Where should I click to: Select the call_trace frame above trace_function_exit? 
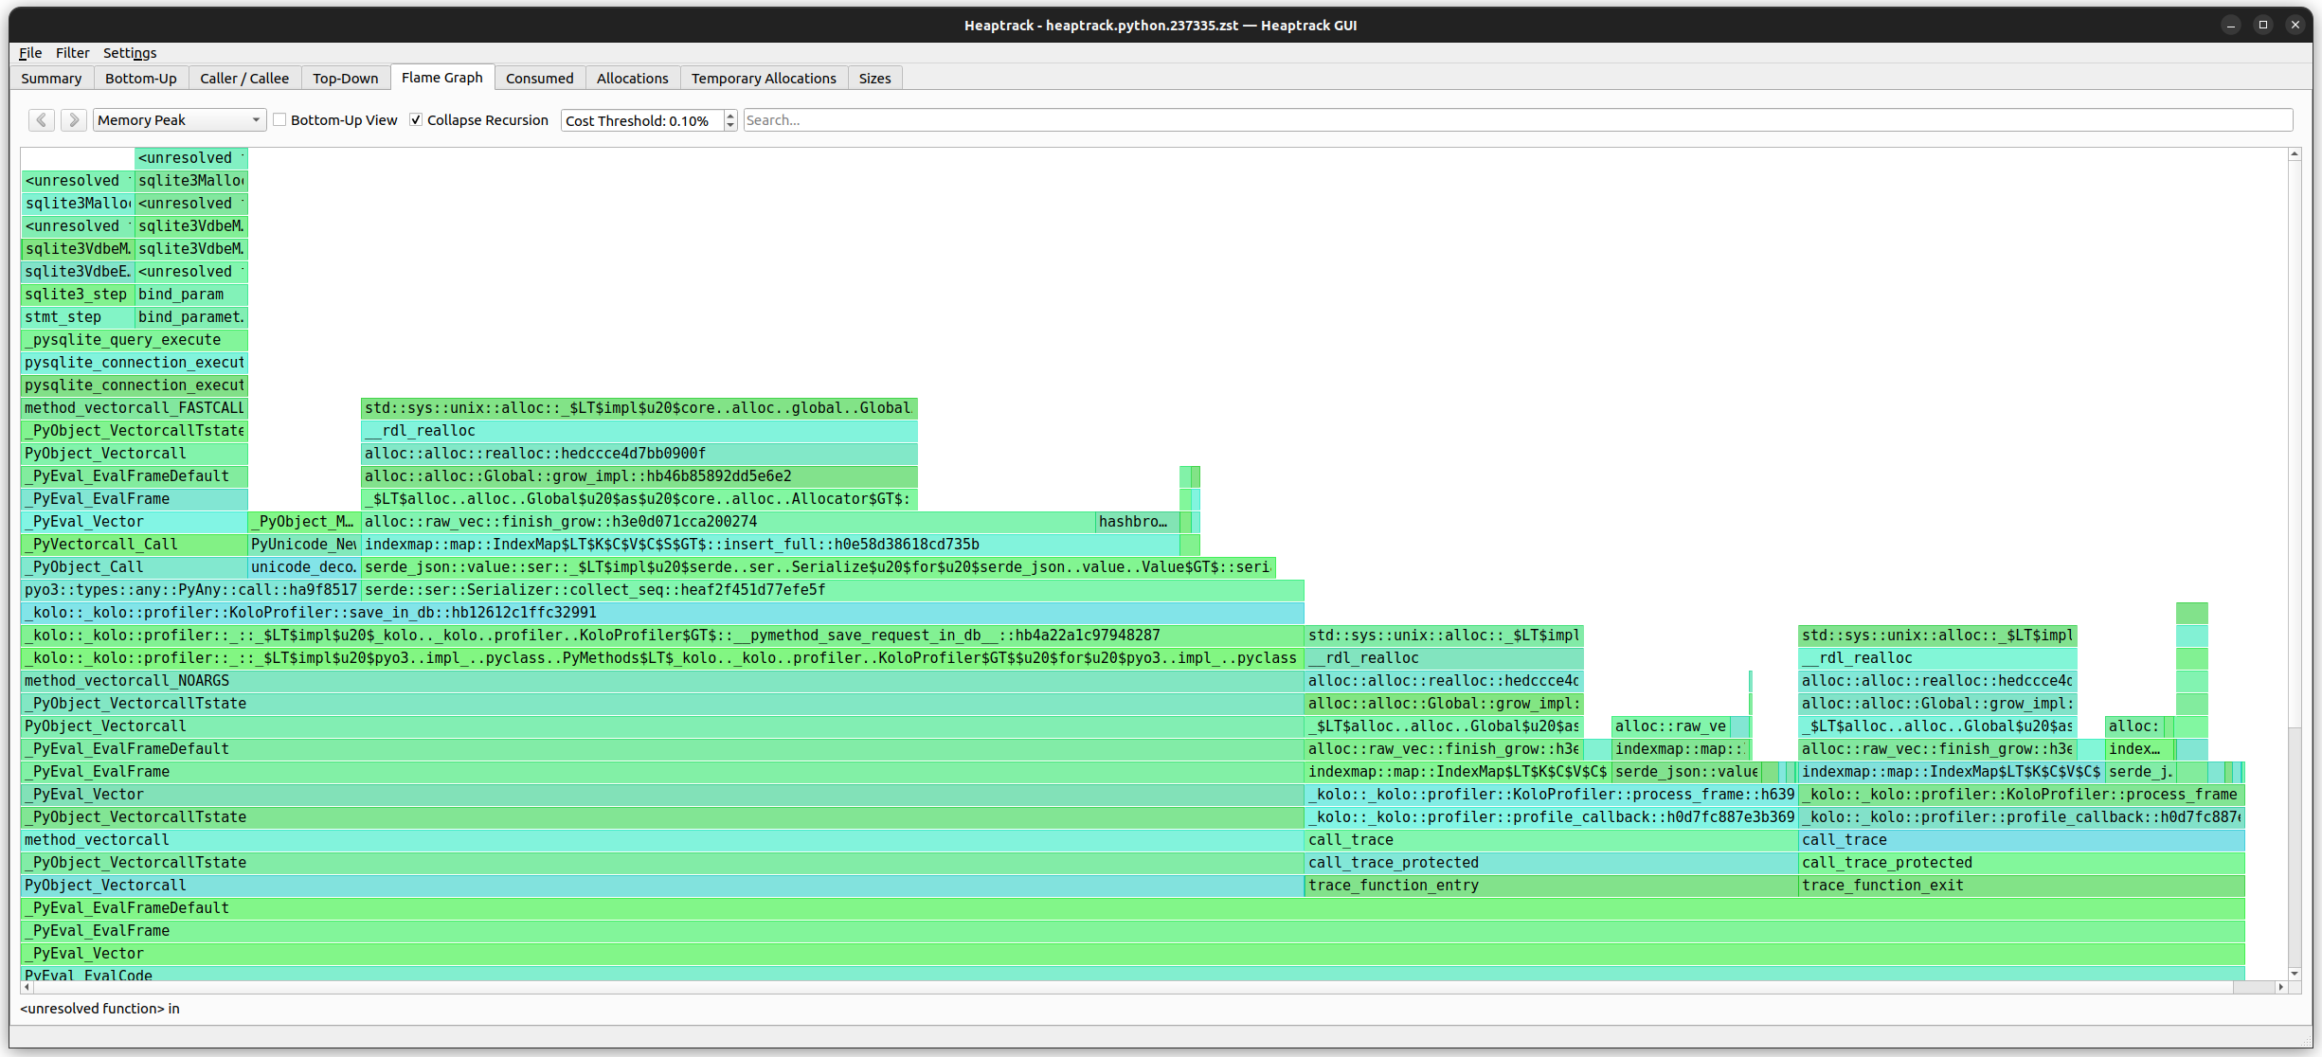[2022, 840]
